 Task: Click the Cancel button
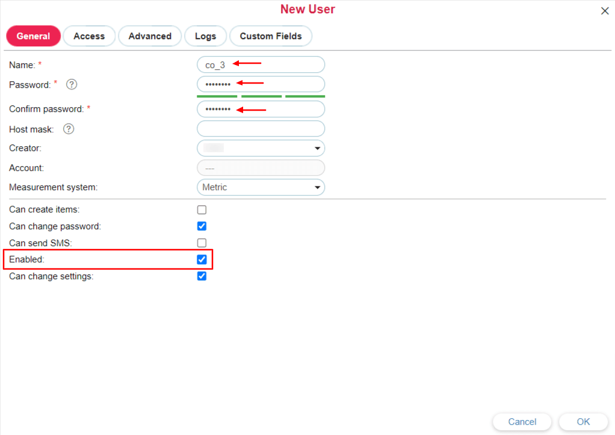[522, 422]
